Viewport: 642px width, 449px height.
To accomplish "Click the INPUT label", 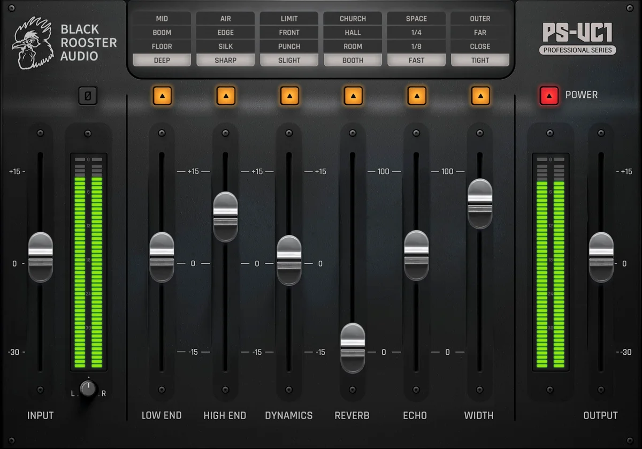I will click(41, 415).
